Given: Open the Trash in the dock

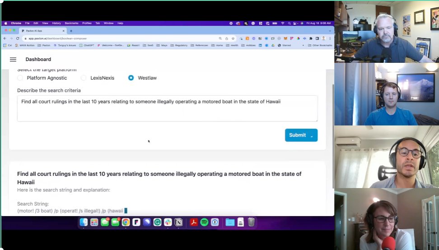Looking at the screenshot, I should 251,222.
